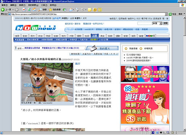Click the site search input field
The width and height of the screenshot is (186, 135).
click(x=145, y=24)
